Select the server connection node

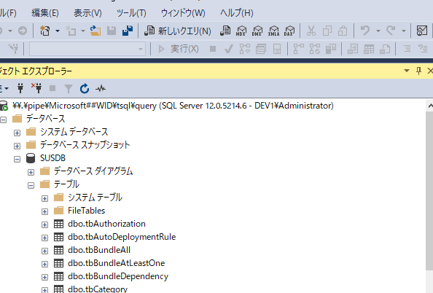coord(173,106)
